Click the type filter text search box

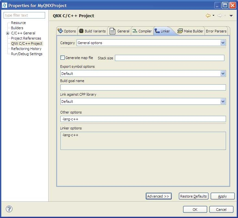point(25,15)
